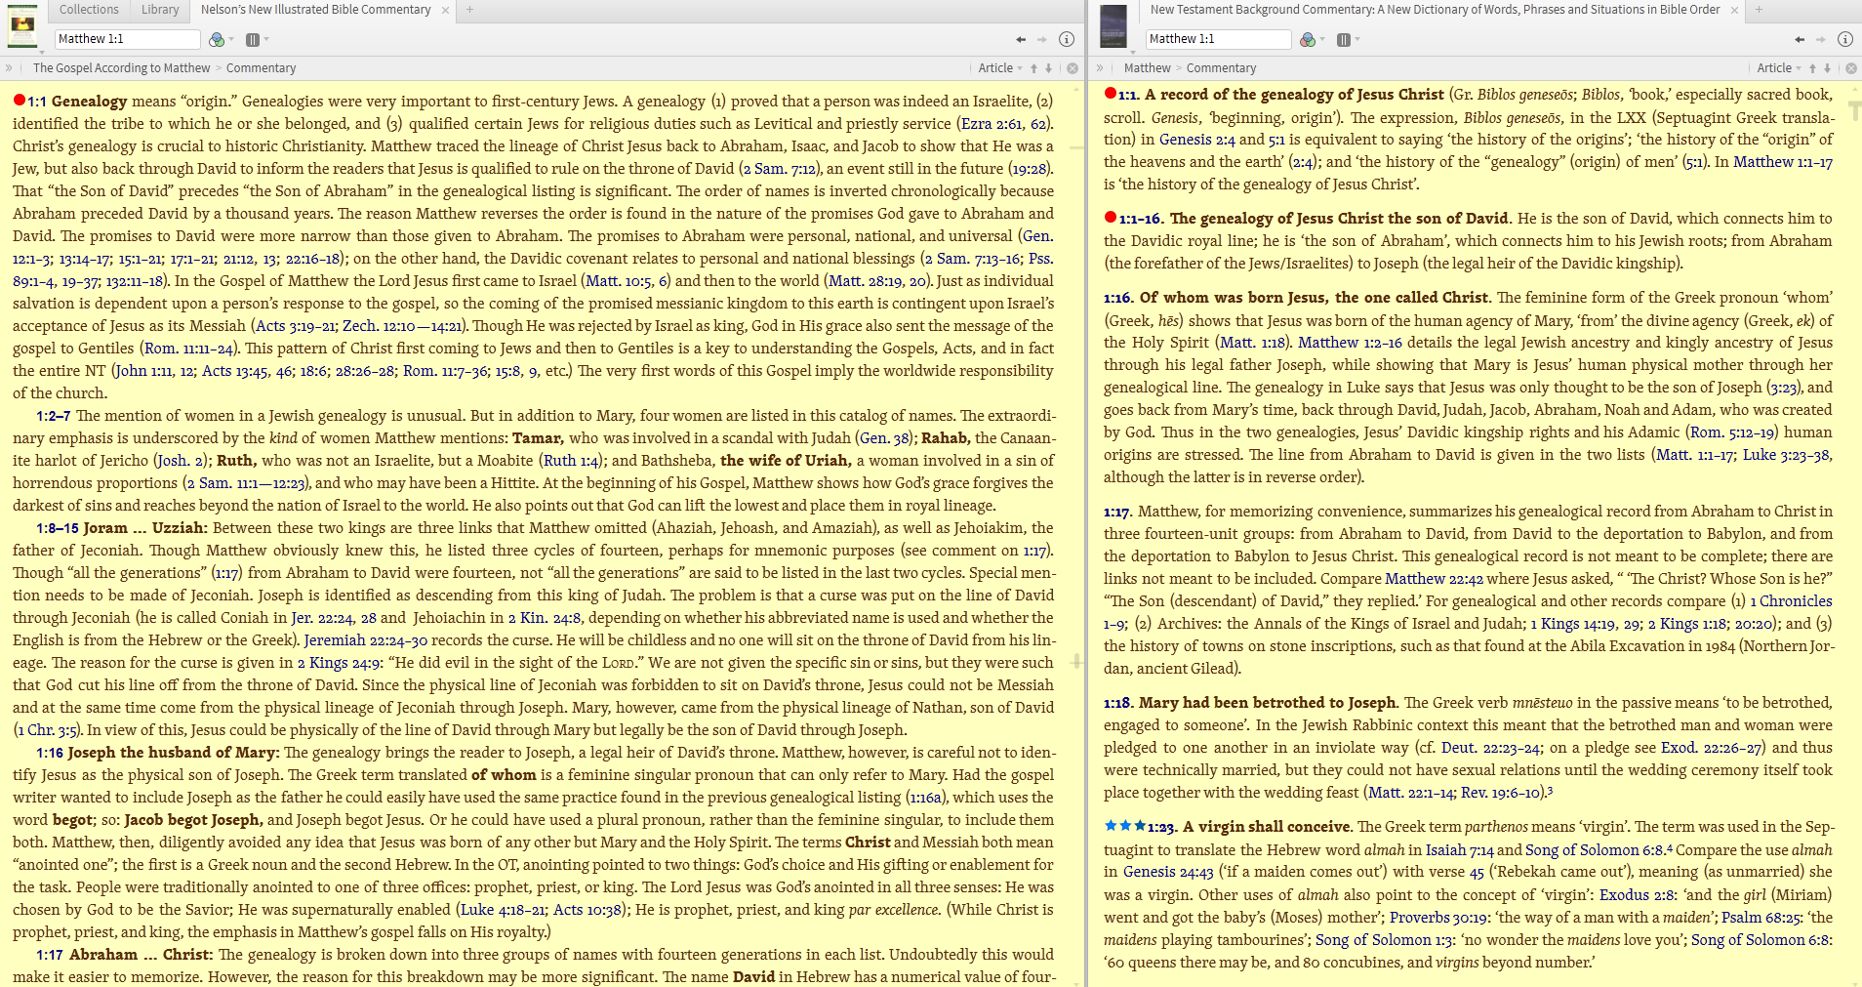Open visual filters in Background Commentary panel
Viewport: 1862px width, 987px height.
1311,39
